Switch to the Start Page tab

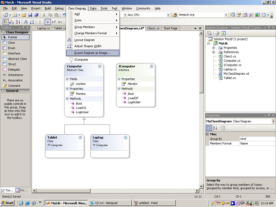tap(170, 28)
